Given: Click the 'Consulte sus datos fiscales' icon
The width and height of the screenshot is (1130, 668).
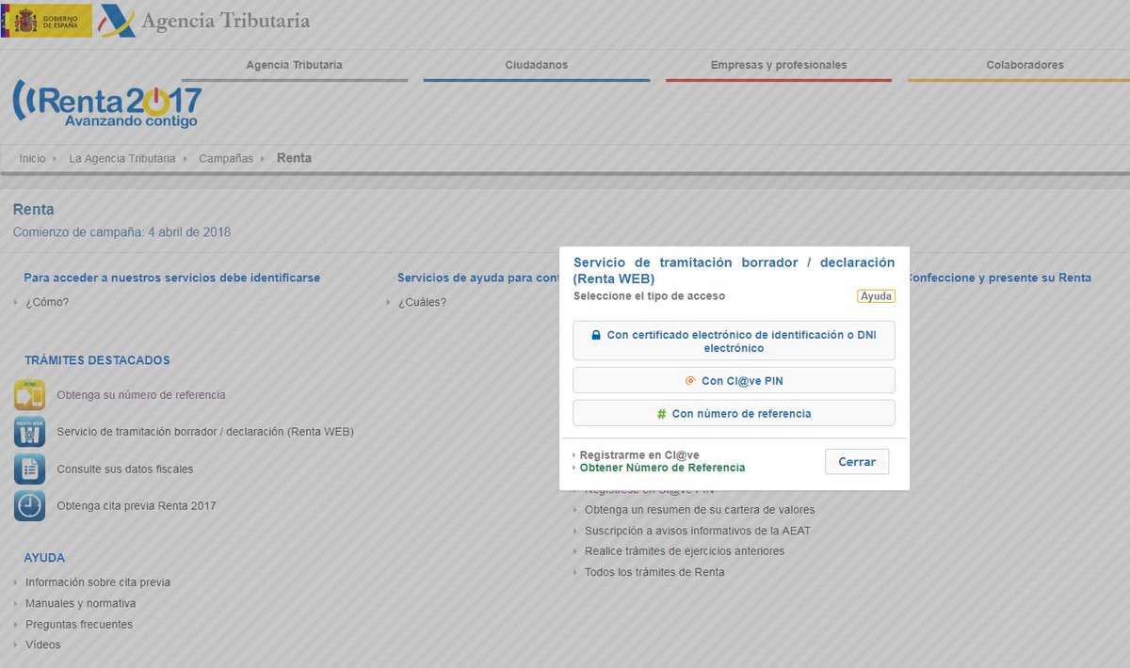Looking at the screenshot, I should (x=29, y=469).
